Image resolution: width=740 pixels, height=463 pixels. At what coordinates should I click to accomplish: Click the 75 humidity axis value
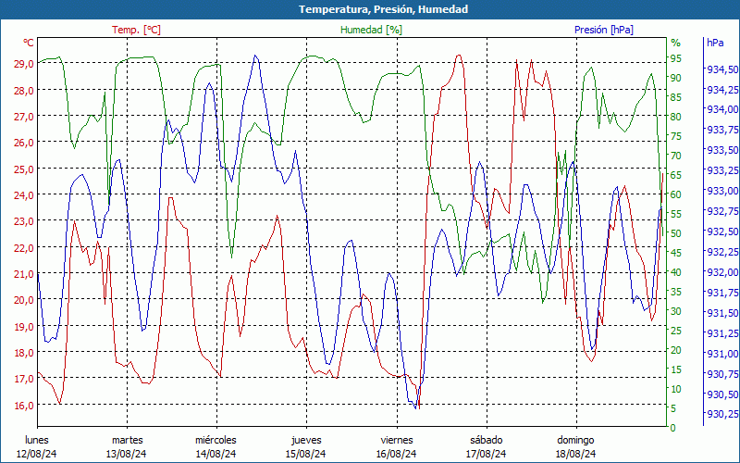tap(676, 135)
